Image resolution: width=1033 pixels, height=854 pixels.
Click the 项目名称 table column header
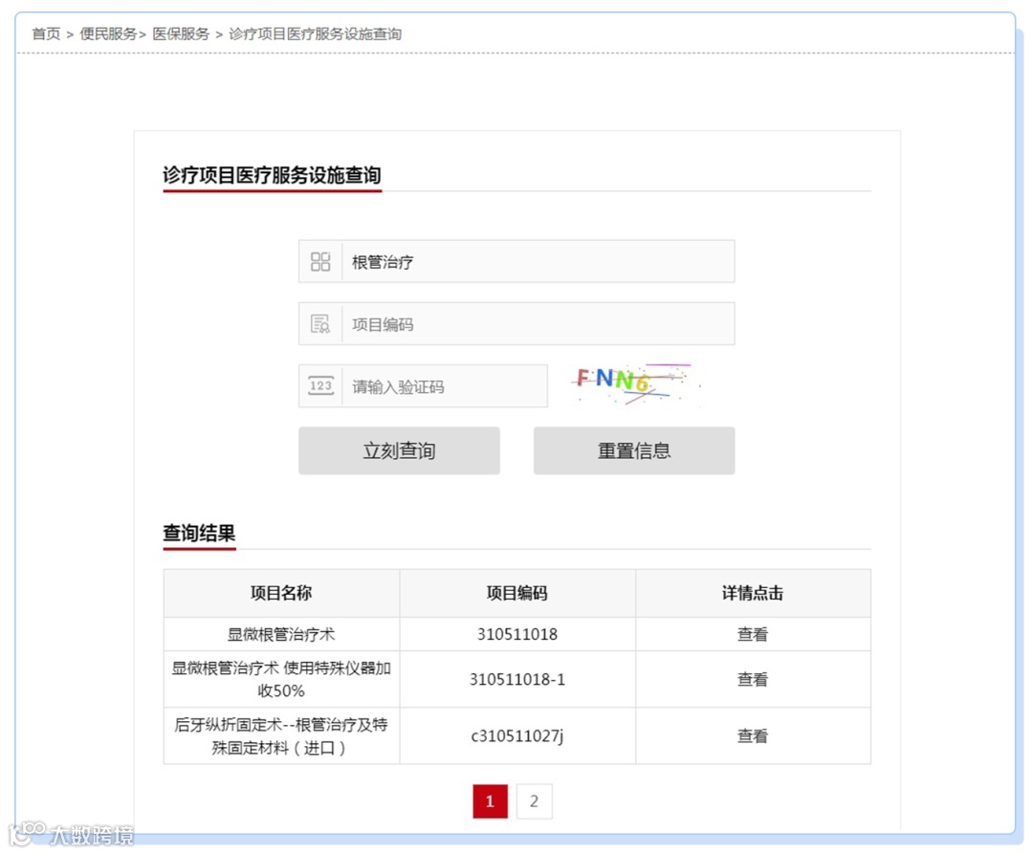point(280,593)
